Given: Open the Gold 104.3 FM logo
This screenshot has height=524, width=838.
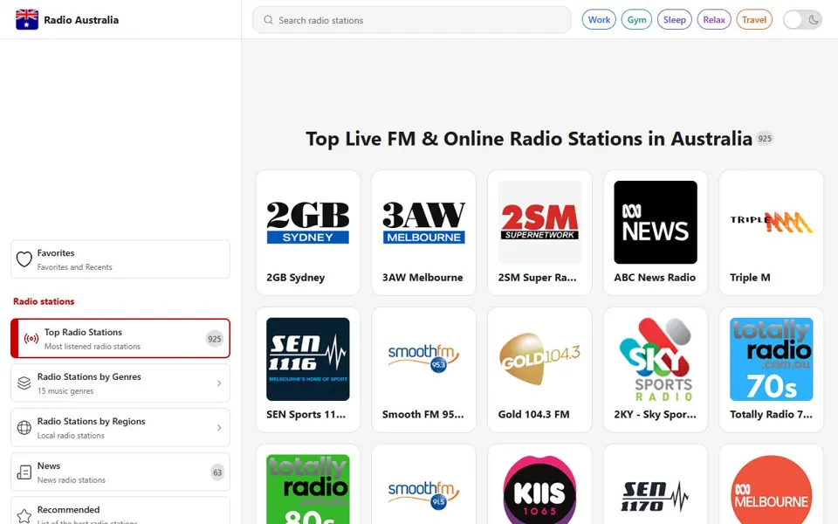Looking at the screenshot, I should [539, 359].
